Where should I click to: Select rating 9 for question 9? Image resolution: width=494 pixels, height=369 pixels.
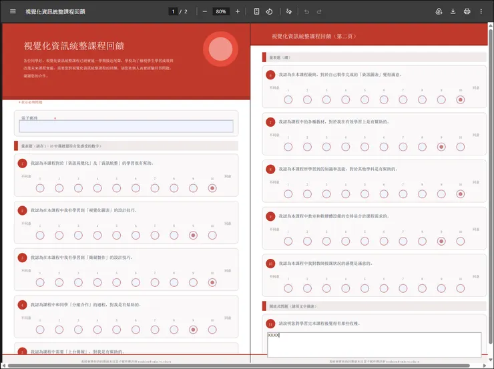[441, 242]
